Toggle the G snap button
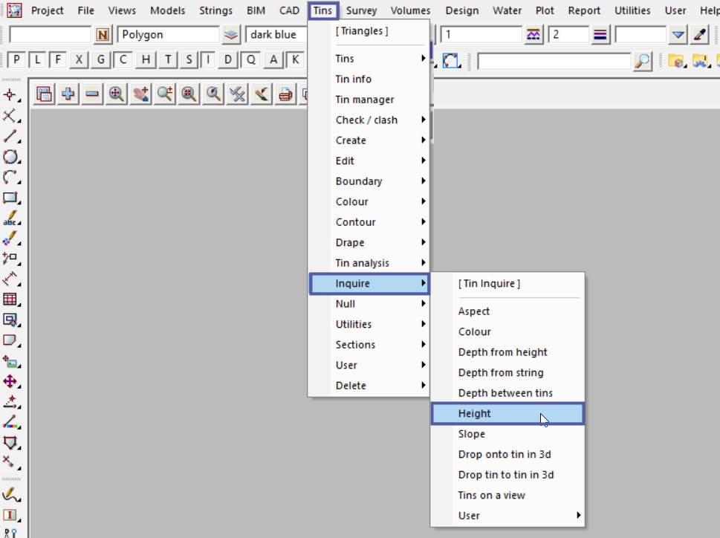 coord(102,60)
